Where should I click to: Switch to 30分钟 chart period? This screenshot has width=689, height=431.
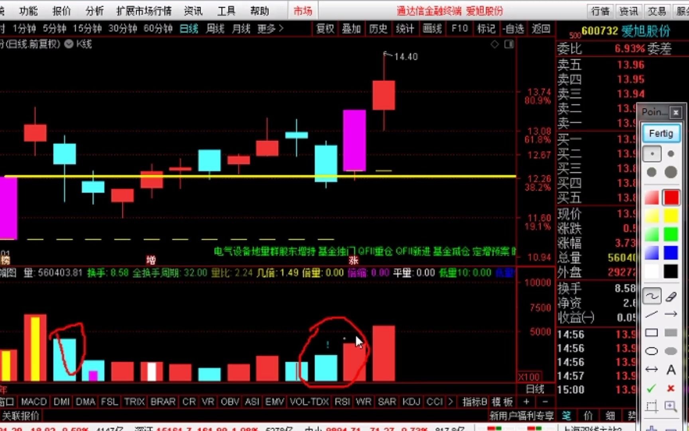click(x=123, y=29)
